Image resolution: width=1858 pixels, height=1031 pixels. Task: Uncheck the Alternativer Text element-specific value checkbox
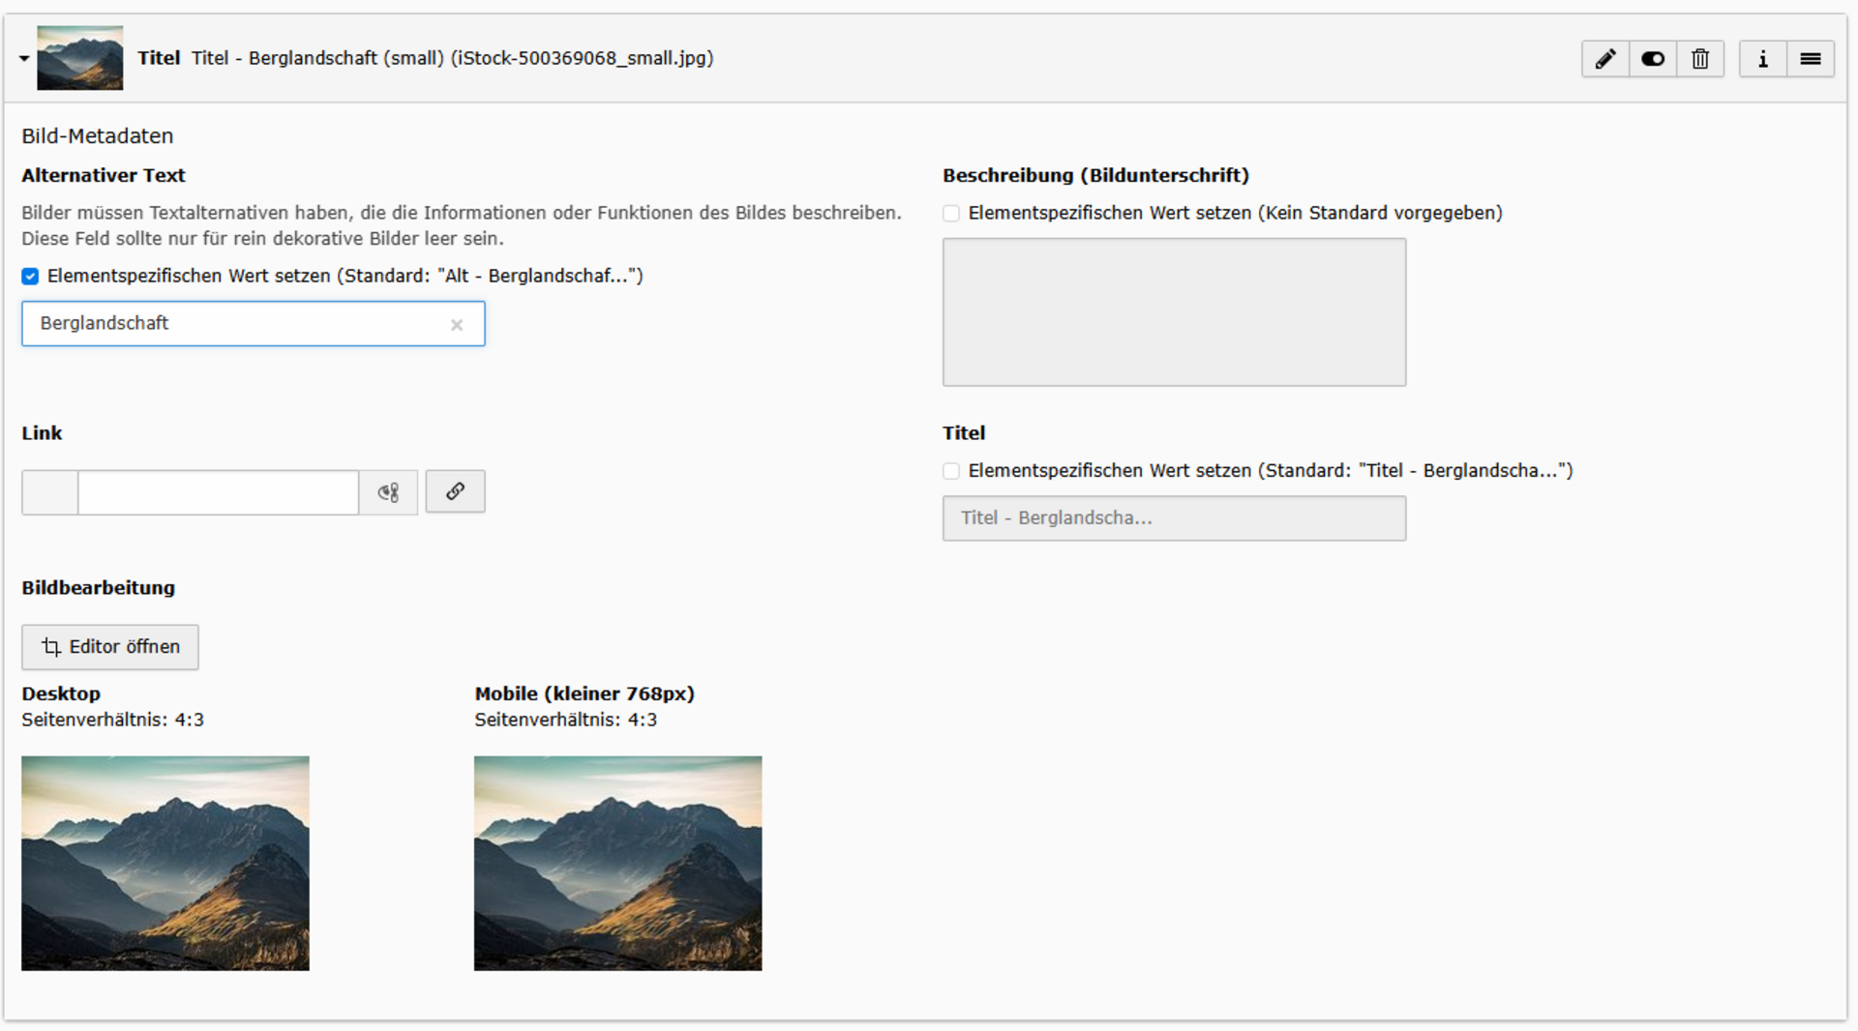click(x=31, y=277)
